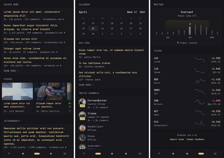Click Diana's offline channel avatar
This screenshot has height=158, width=224.
pos(82,138)
